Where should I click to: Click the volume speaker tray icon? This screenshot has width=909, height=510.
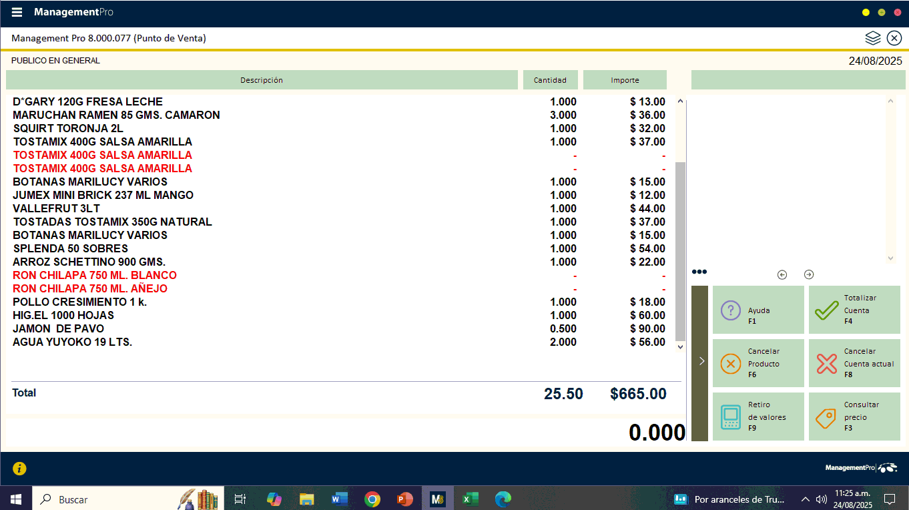point(822,499)
